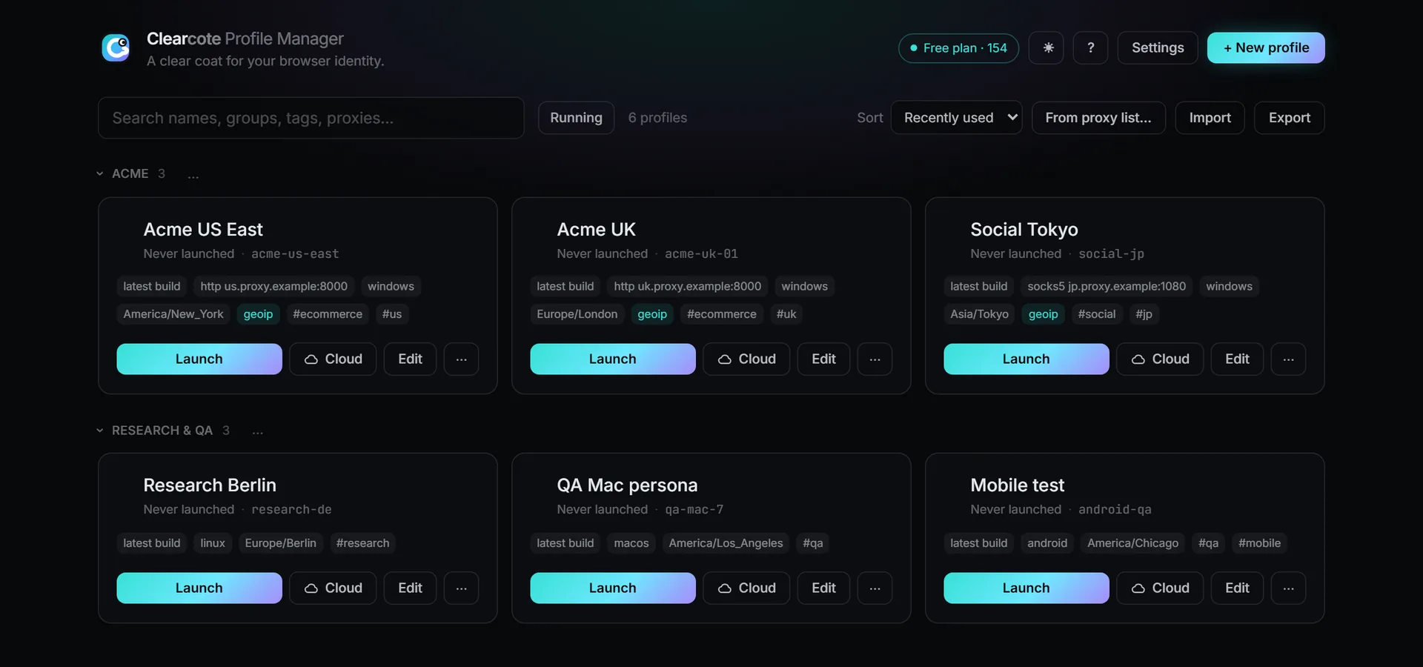Collapse the RESEARCH & QA group
The width and height of the screenshot is (1423, 667).
pyautogui.click(x=100, y=431)
